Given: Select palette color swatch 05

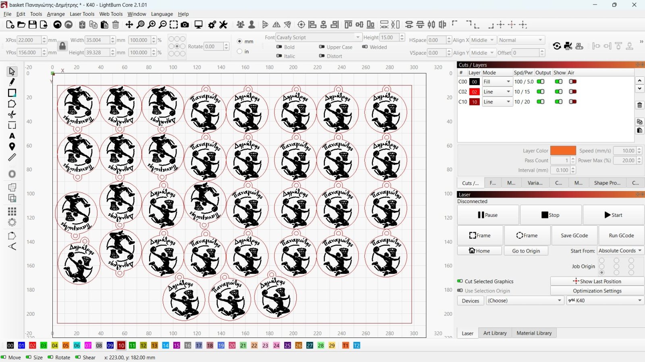Looking at the screenshot, I should coord(66,346).
